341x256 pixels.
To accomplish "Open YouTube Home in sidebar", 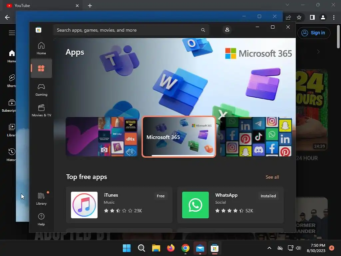I will (x=12, y=56).
